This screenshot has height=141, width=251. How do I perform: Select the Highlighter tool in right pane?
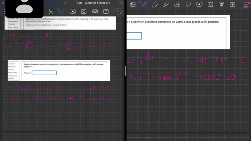point(166,5)
